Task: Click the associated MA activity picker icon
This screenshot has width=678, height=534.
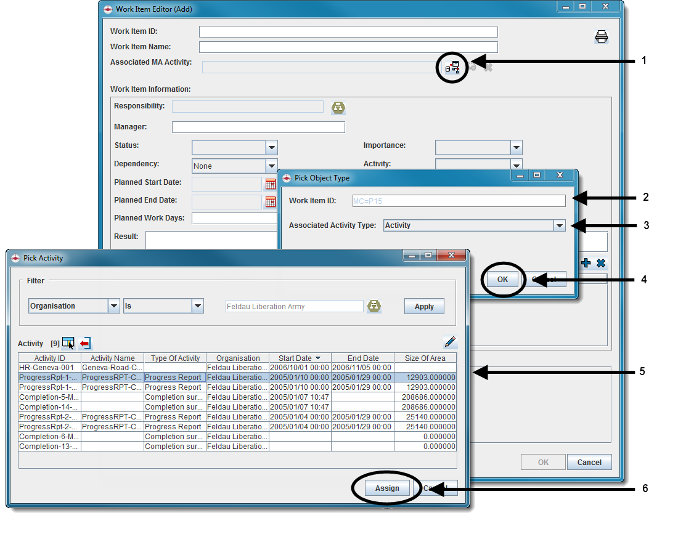Action: [x=452, y=67]
